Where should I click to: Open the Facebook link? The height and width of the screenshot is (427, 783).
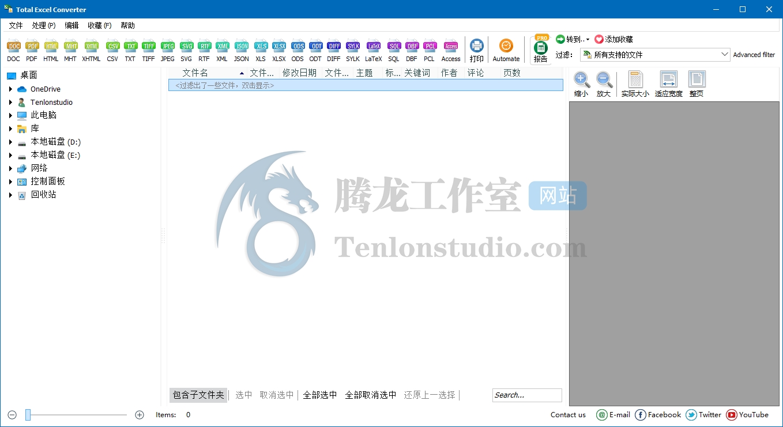(x=658, y=414)
